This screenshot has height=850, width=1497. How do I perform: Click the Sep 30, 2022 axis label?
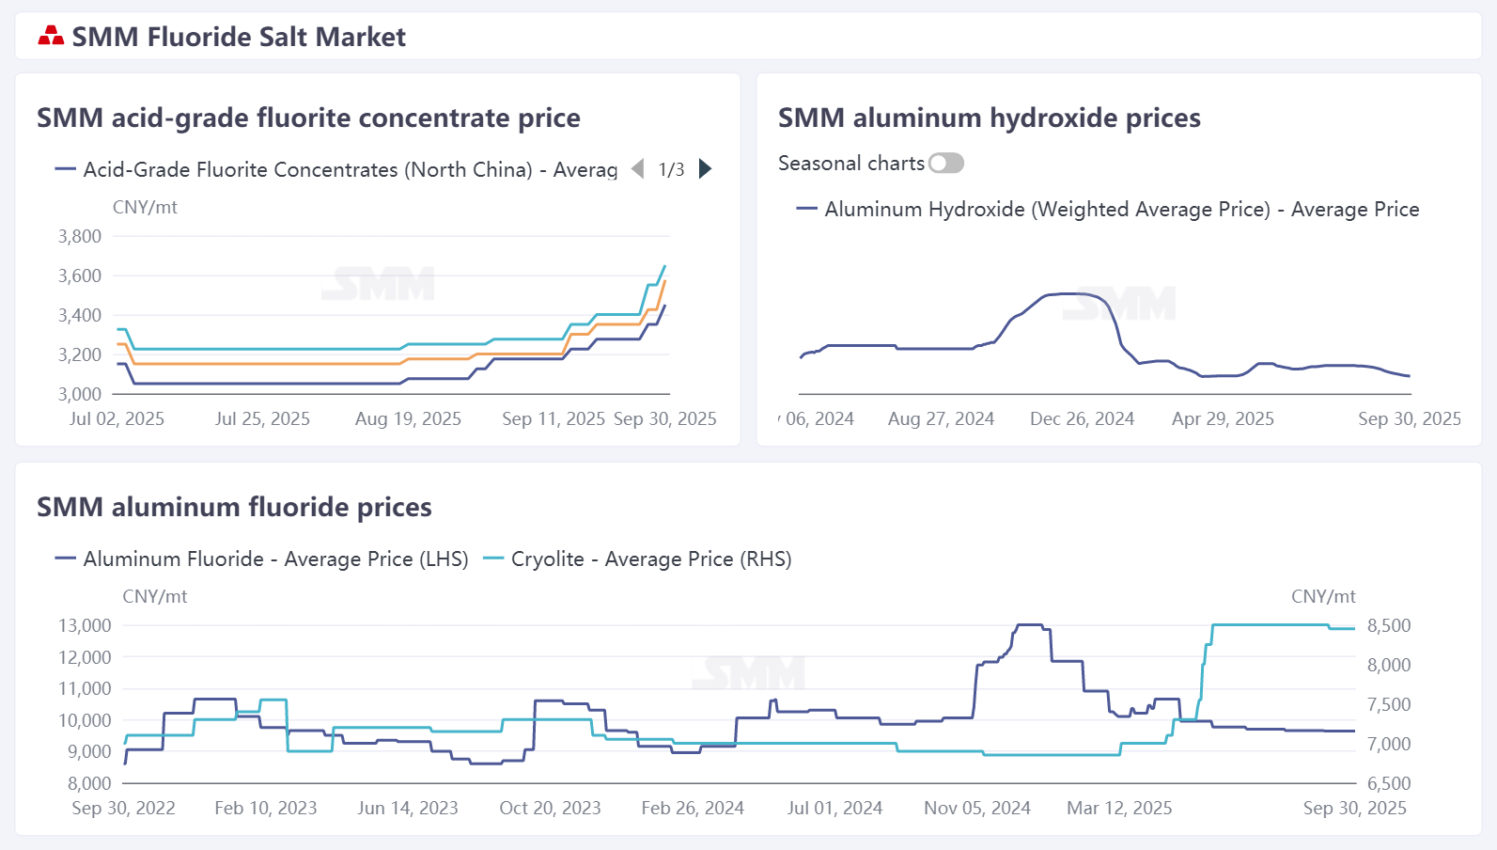pos(123,808)
